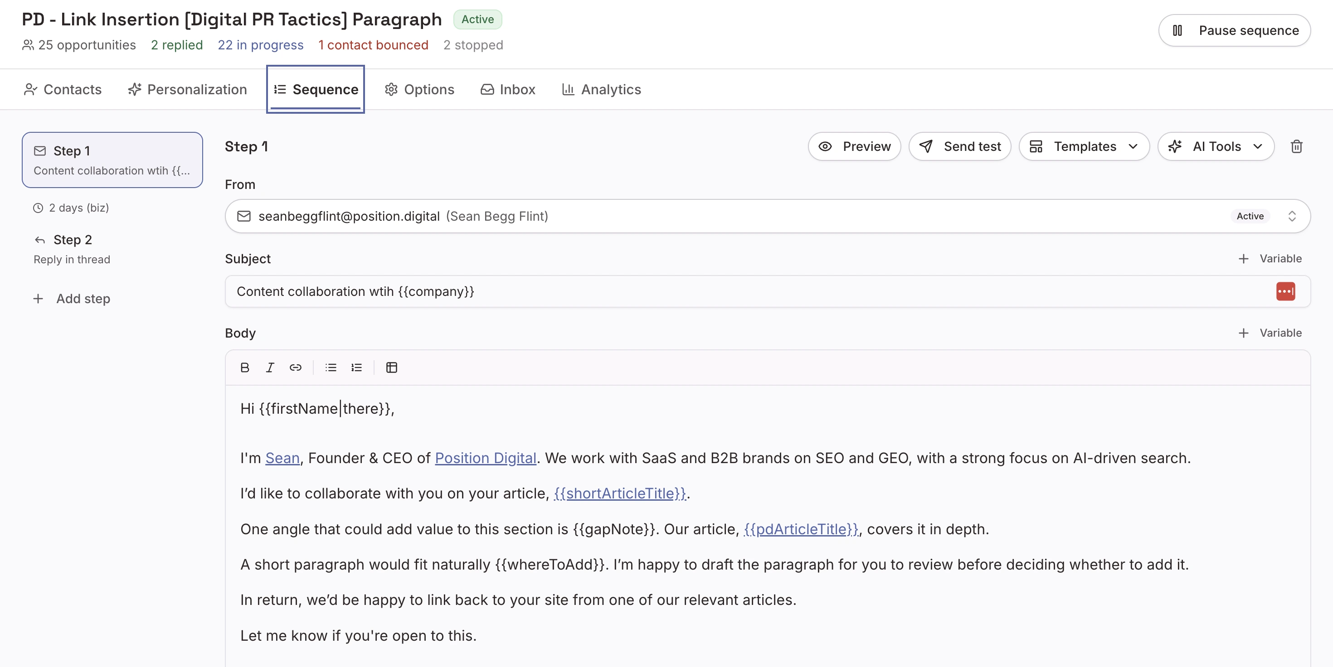
Task: Click the clock icon next to 2 days (biz)
Action: 38,208
